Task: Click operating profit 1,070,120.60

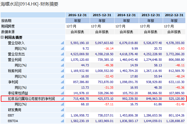Action: click(x=80, y=60)
